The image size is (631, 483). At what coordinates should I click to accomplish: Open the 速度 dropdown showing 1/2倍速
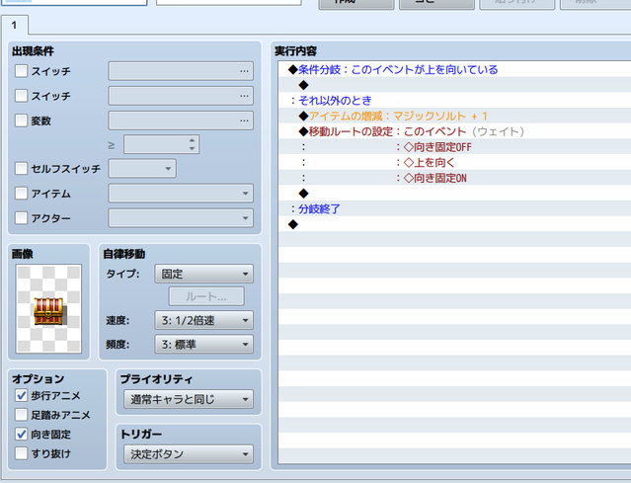204,320
